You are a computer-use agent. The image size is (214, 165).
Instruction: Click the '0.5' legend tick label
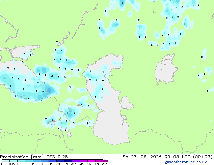12,164
